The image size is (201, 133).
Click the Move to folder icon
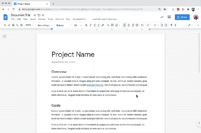tap(39, 15)
